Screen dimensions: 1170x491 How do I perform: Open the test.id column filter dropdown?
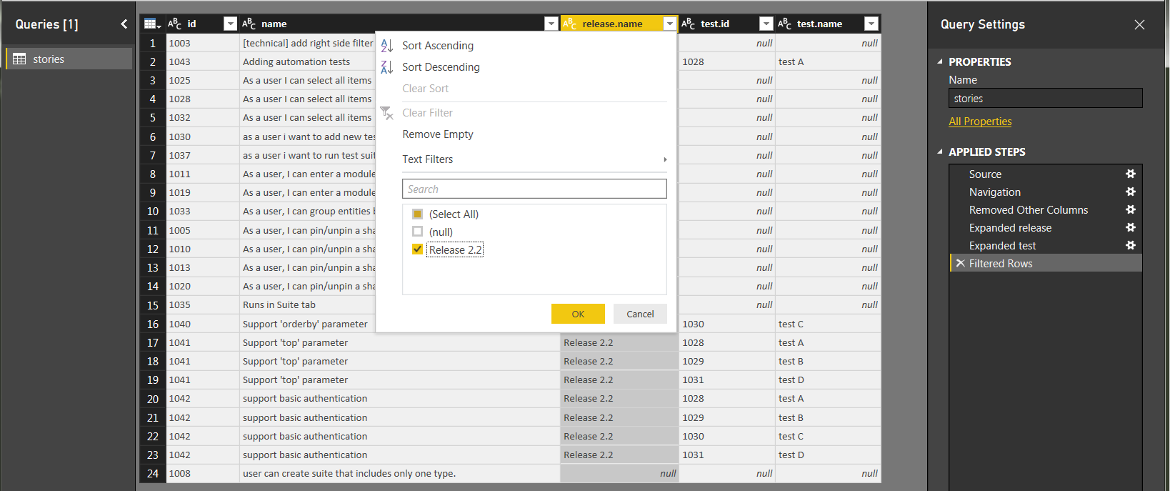766,24
